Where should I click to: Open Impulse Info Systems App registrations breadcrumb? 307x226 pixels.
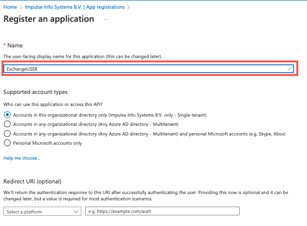pyautogui.click(x=75, y=7)
